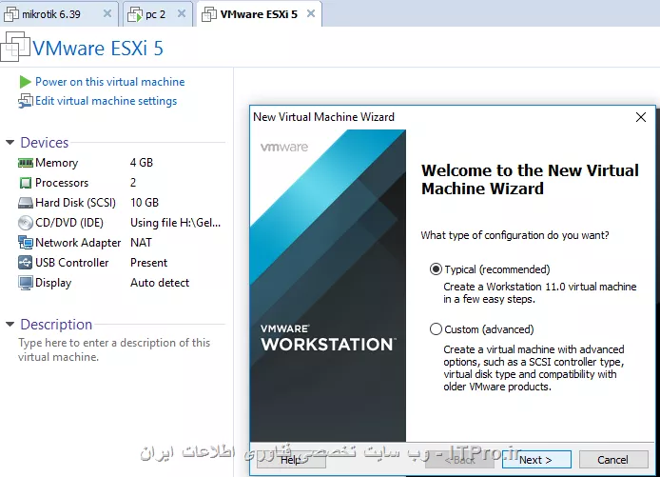This screenshot has height=477, width=660.
Task: Click the Processors value 2
Action: [x=133, y=183]
